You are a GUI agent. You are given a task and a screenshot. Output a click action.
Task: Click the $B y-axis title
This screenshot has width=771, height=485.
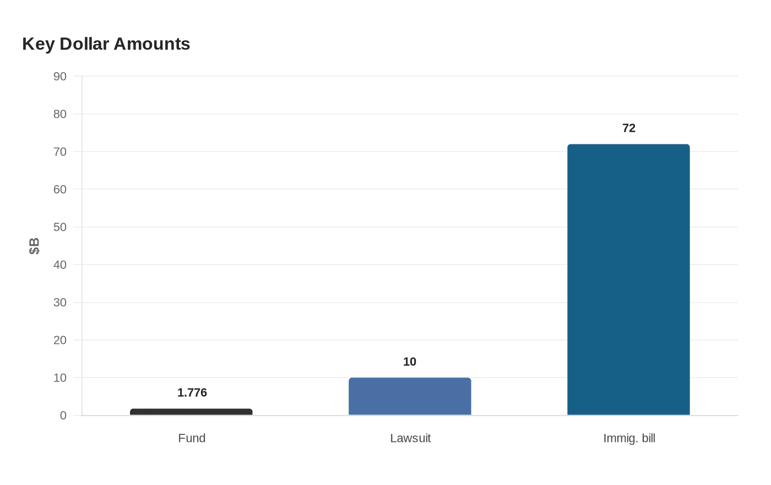click(x=34, y=246)
